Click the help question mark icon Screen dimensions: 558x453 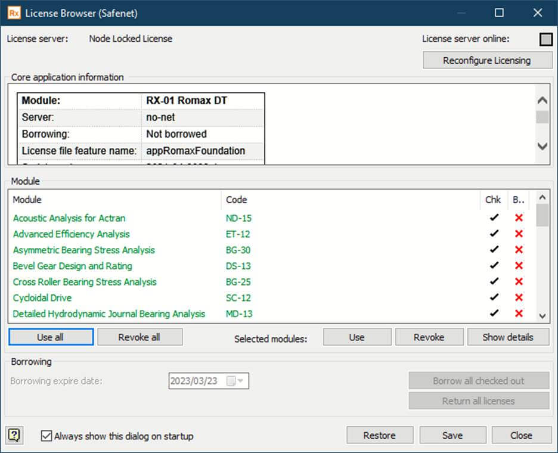coord(14,435)
